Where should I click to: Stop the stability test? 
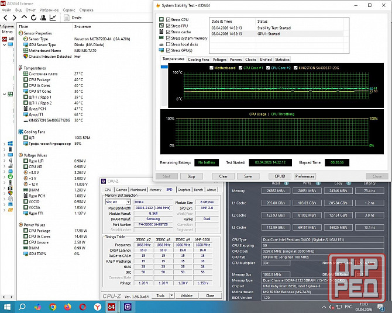click(191, 176)
